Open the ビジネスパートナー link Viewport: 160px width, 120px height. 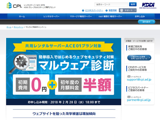[x=94, y=10]
